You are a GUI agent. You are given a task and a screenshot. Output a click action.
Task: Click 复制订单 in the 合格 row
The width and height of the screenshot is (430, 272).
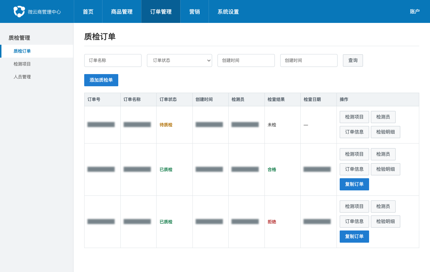[354, 184]
